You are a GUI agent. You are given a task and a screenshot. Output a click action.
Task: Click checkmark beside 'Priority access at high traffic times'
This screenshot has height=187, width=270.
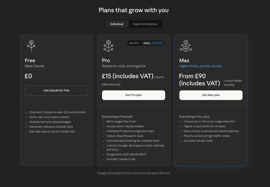point(181,136)
